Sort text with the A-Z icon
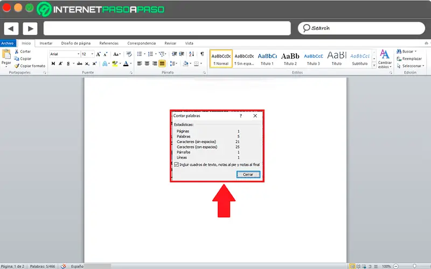This screenshot has width=431, height=269. (x=192, y=54)
